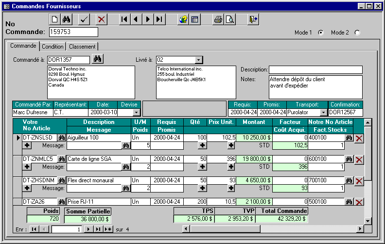The width and height of the screenshot is (385, 244).
Task: Delete the Prise RJ-11 line
Action: click(x=359, y=202)
